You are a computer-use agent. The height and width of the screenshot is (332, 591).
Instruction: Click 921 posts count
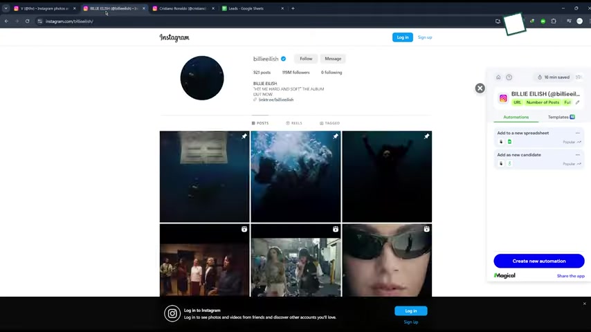click(x=262, y=73)
